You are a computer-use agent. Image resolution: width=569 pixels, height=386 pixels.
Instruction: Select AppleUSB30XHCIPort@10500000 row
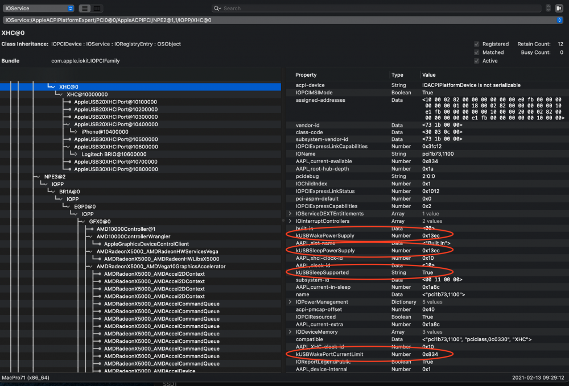(x=141, y=139)
